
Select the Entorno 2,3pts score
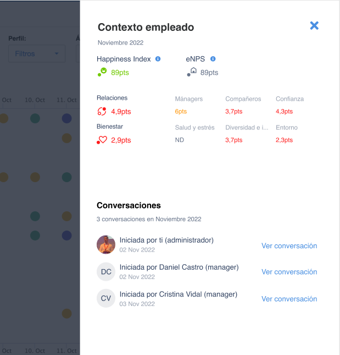tap(285, 140)
